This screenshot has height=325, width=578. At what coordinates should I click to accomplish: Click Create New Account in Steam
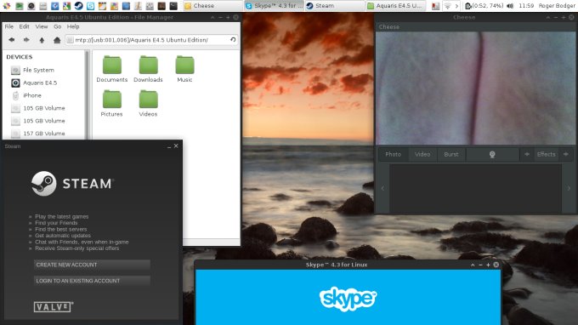pos(92,265)
